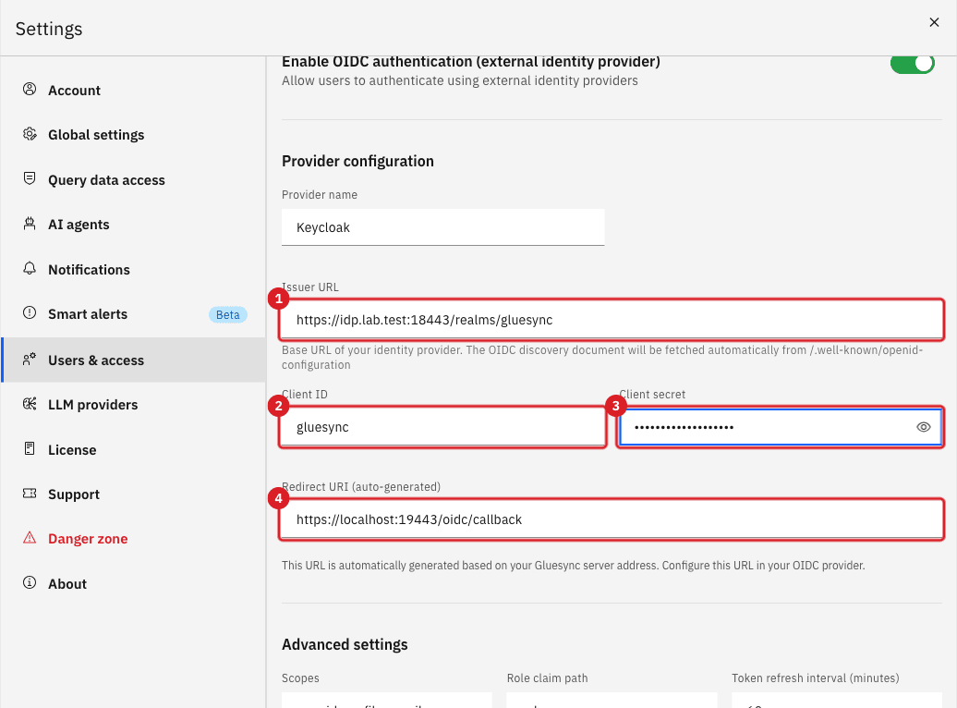
Task: Click the Client secret password field
Action: pos(781,427)
